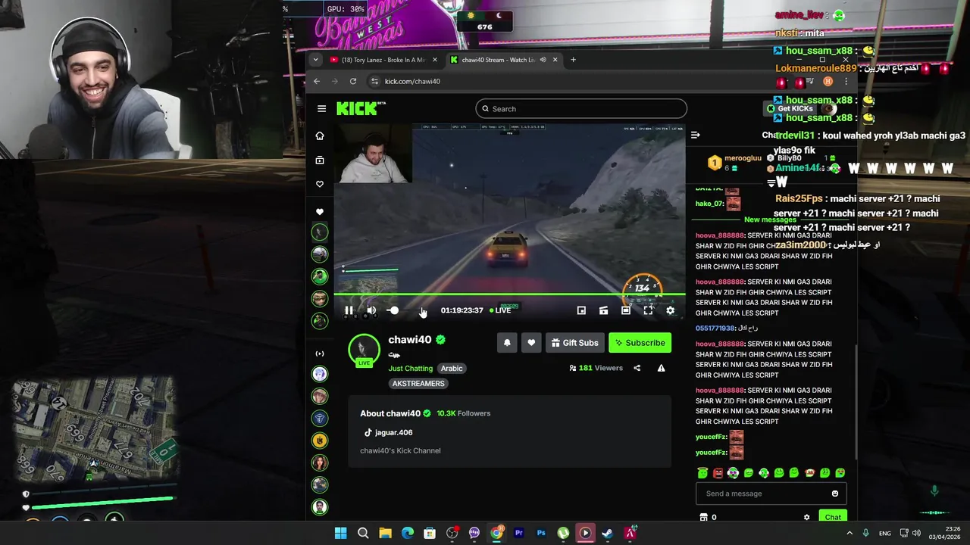Open a new Chrome tab
This screenshot has width=970, height=545.
click(x=573, y=60)
